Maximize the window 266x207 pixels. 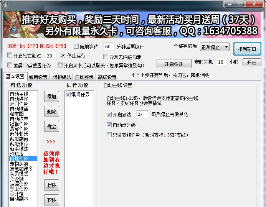(240, 4)
